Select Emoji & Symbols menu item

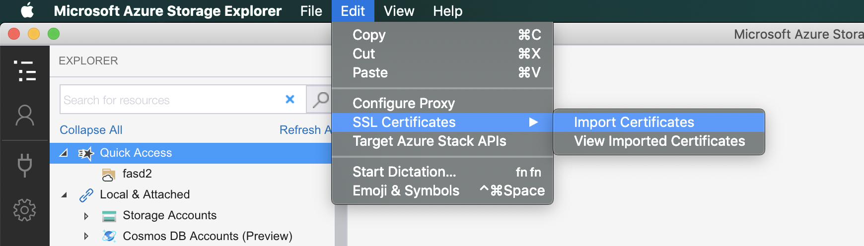coord(442,190)
